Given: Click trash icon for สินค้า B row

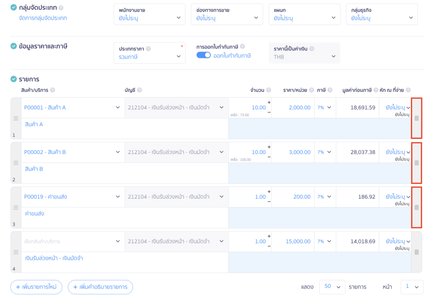Looking at the screenshot, I should (417, 163).
